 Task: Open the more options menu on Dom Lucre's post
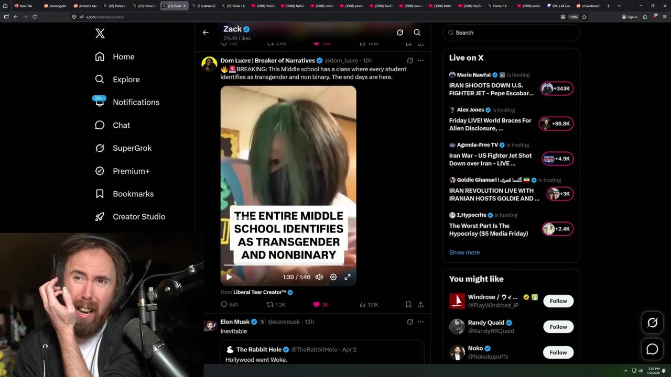point(420,61)
